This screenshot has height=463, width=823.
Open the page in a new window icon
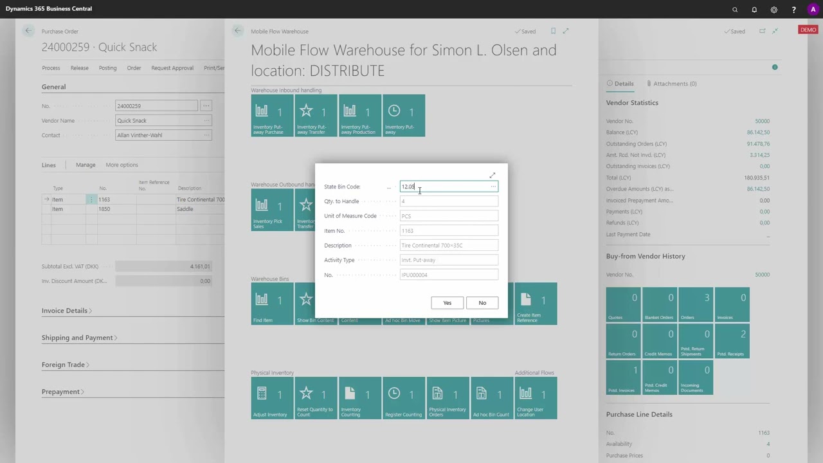coord(763,31)
